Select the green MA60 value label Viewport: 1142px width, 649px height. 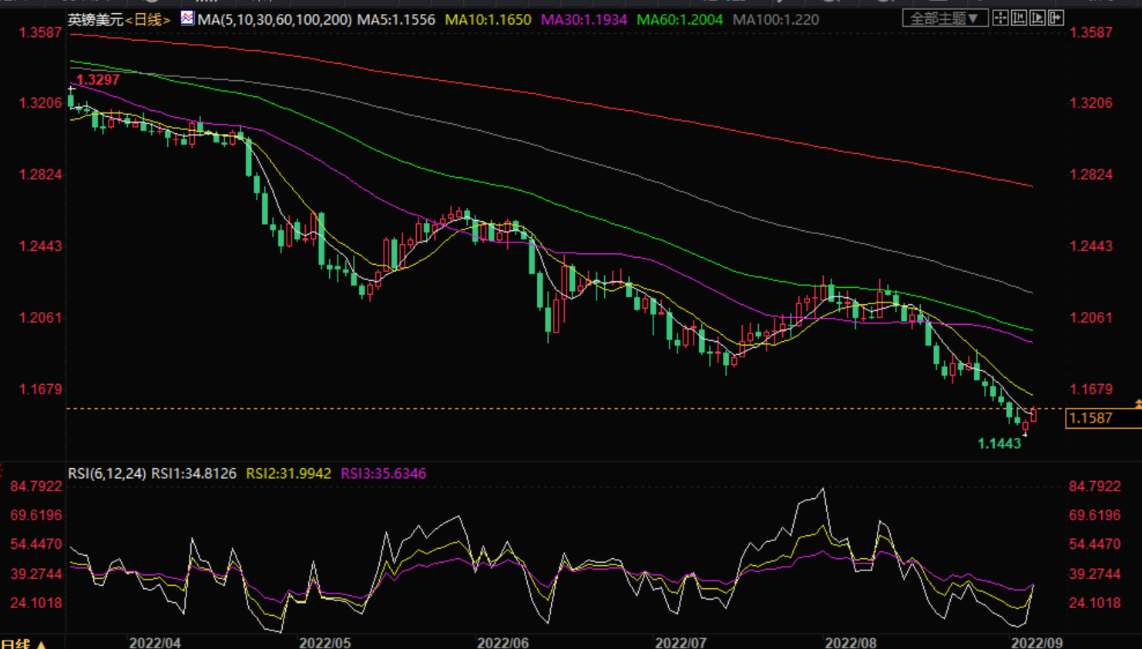coord(680,19)
